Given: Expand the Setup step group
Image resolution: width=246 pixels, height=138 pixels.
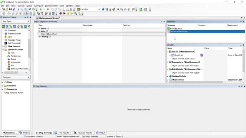Looking at the screenshot, I should 39,28.
